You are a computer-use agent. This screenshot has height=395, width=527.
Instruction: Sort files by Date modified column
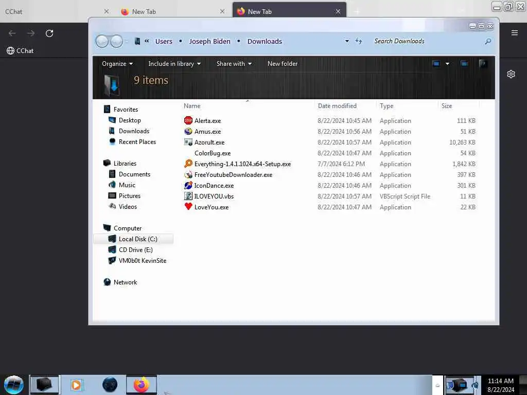337,106
